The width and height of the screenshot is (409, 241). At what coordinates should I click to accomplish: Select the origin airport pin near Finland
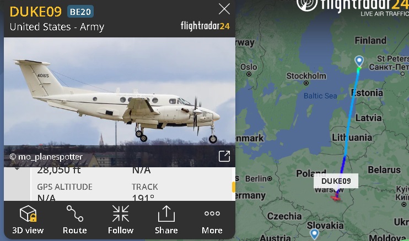tap(359, 61)
